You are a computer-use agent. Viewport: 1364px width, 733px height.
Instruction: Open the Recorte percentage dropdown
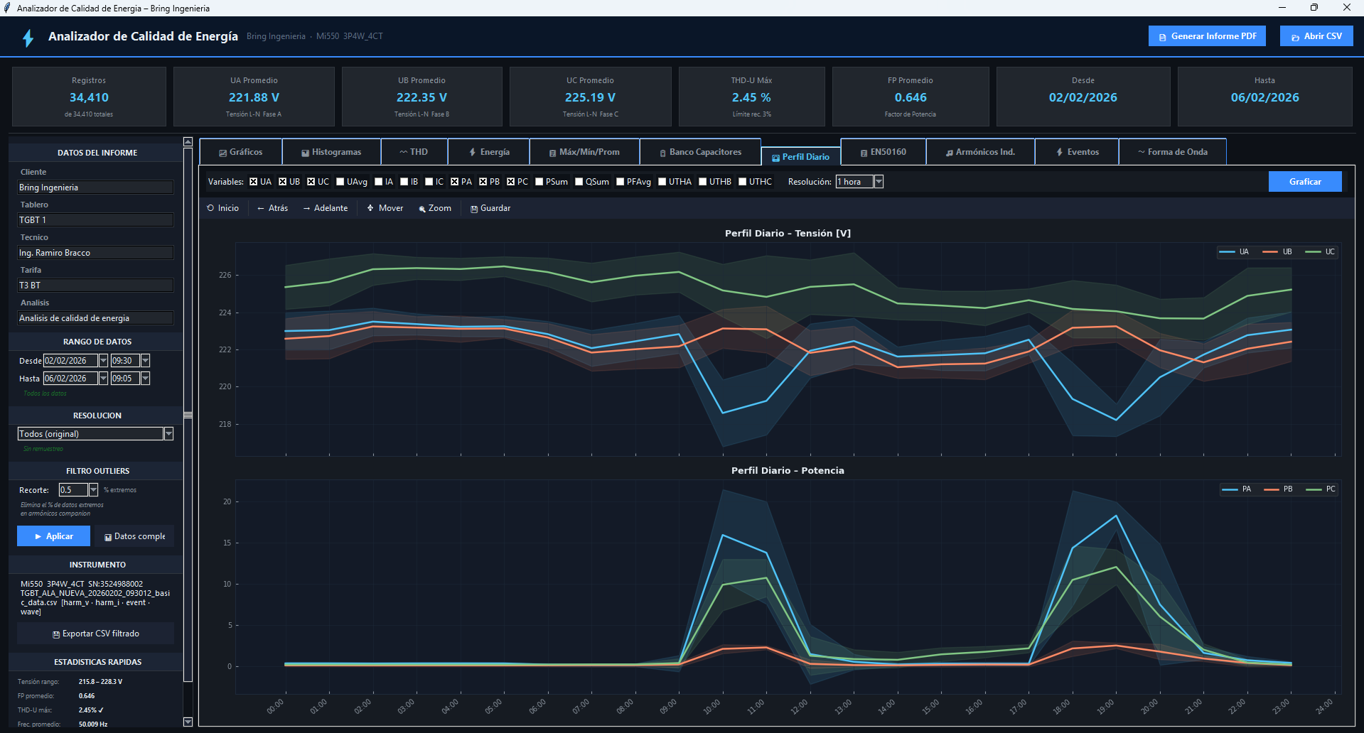pyautogui.click(x=93, y=490)
